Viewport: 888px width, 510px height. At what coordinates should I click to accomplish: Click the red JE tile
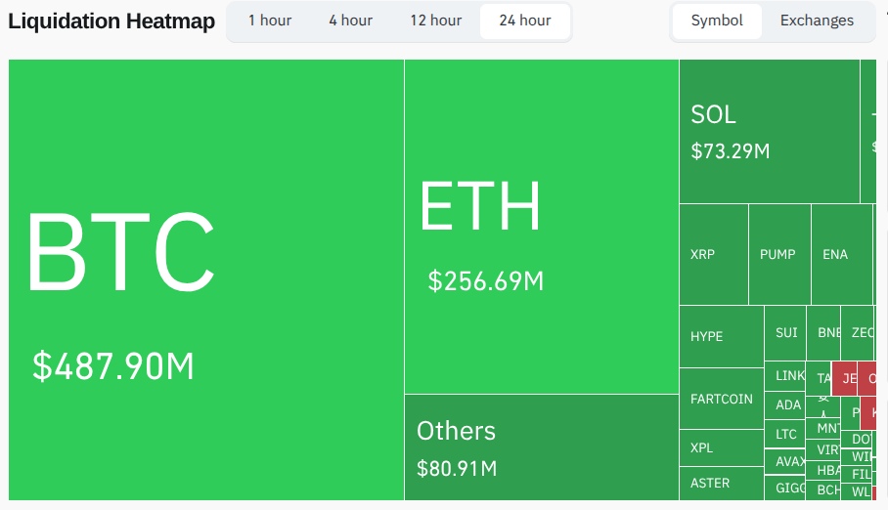coord(846,378)
